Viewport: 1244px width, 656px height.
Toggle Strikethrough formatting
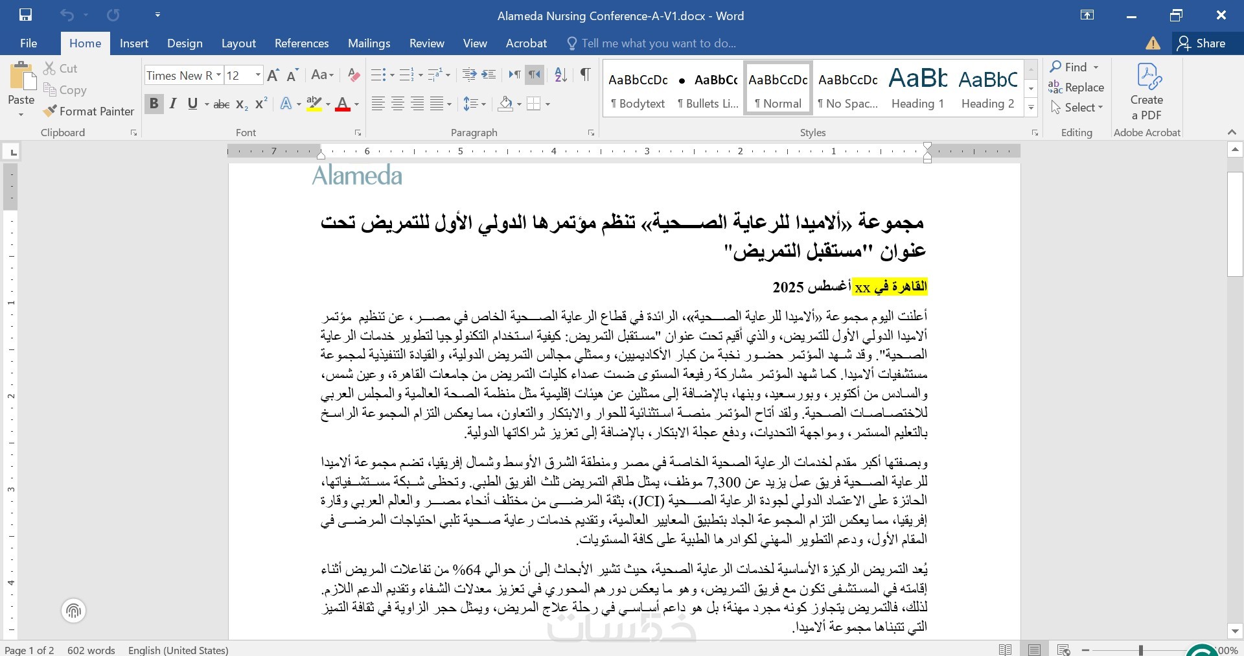pos(222,104)
